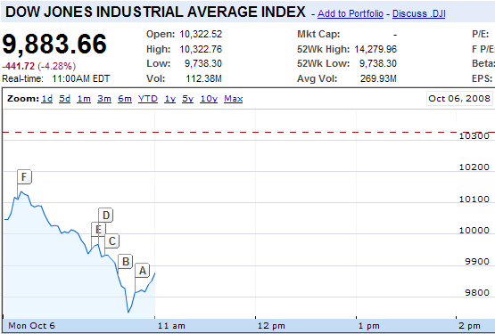Screen dimensions: 495x334
Task: Click the High value 10,322.76
Action: (x=201, y=49)
